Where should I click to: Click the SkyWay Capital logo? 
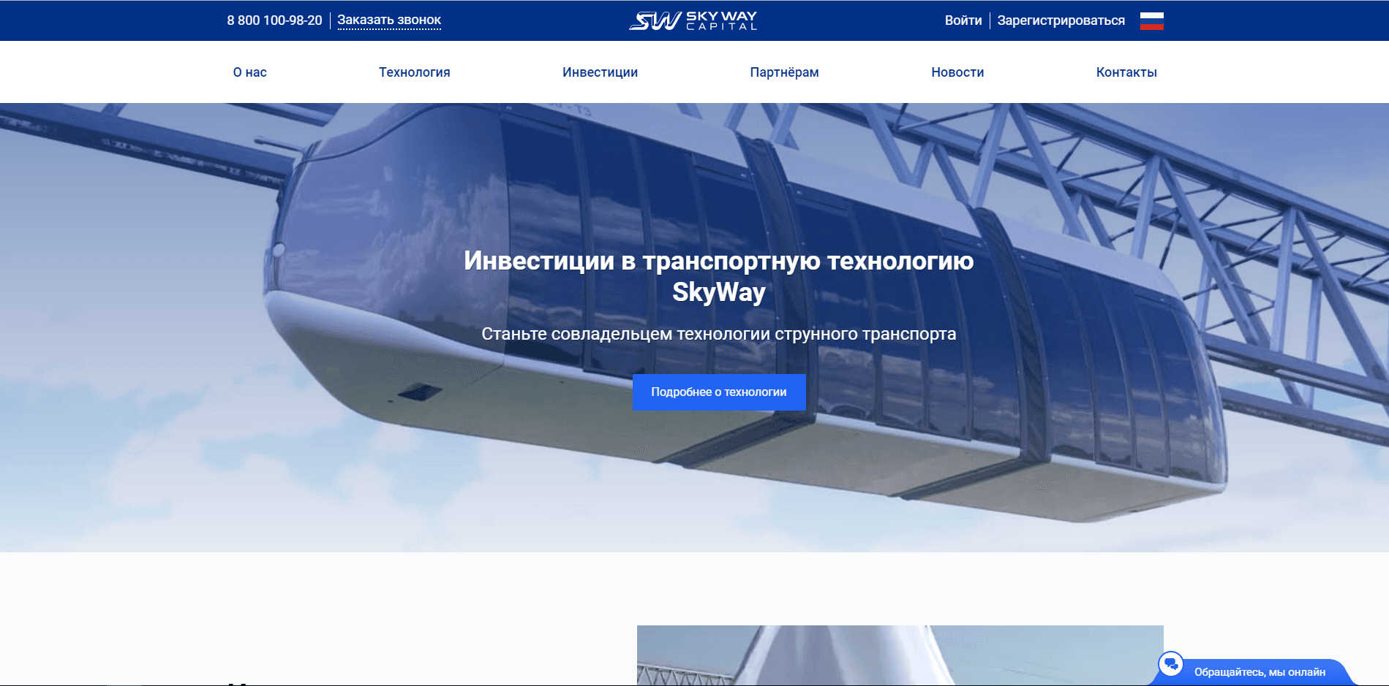pos(693,20)
